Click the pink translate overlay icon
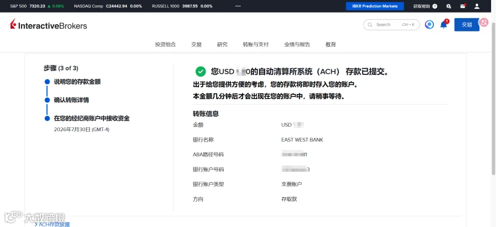The width and height of the screenshot is (496, 227). [x=484, y=22]
